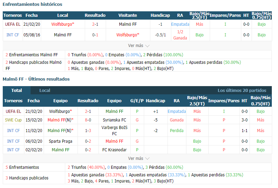Click the 0-2 result versus FC Krasnodar
The image size is (278, 188).
(x=88, y=150)
